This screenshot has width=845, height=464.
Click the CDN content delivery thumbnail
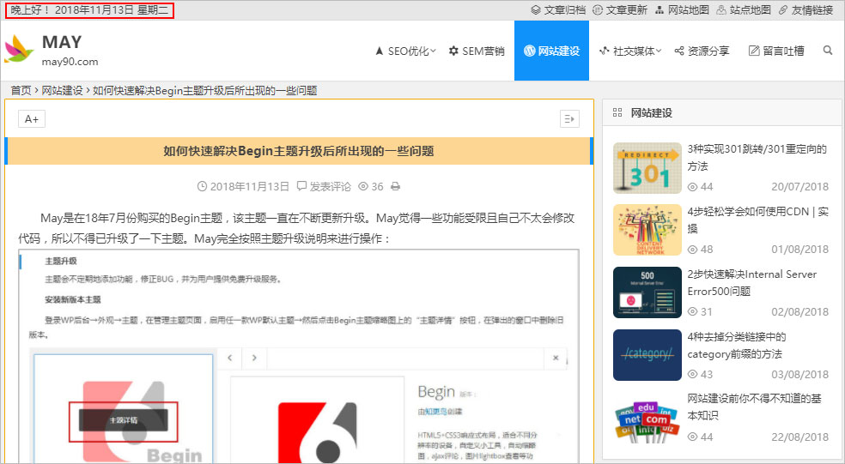(647, 230)
